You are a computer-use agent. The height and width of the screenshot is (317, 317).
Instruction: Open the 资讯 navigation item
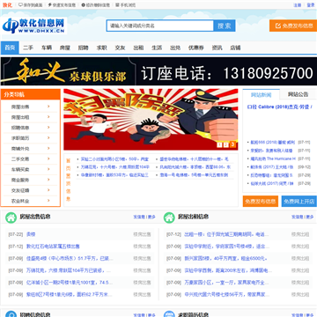point(217,48)
